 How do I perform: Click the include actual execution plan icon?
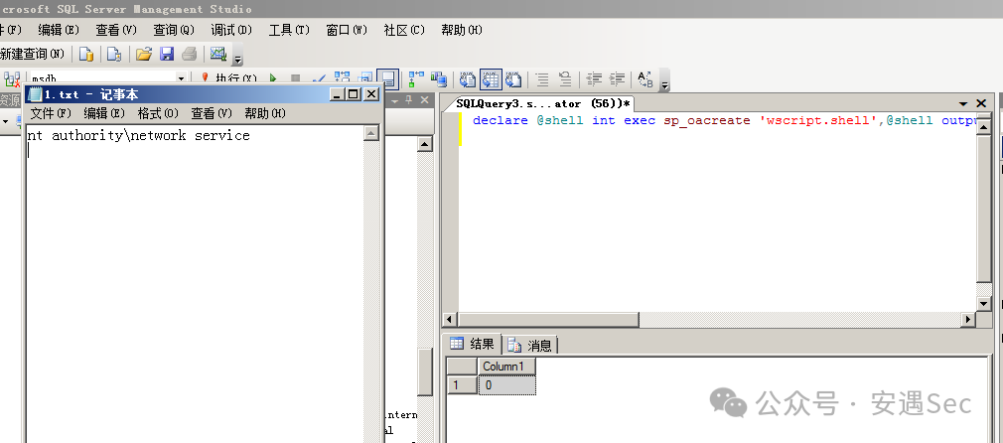point(416,78)
